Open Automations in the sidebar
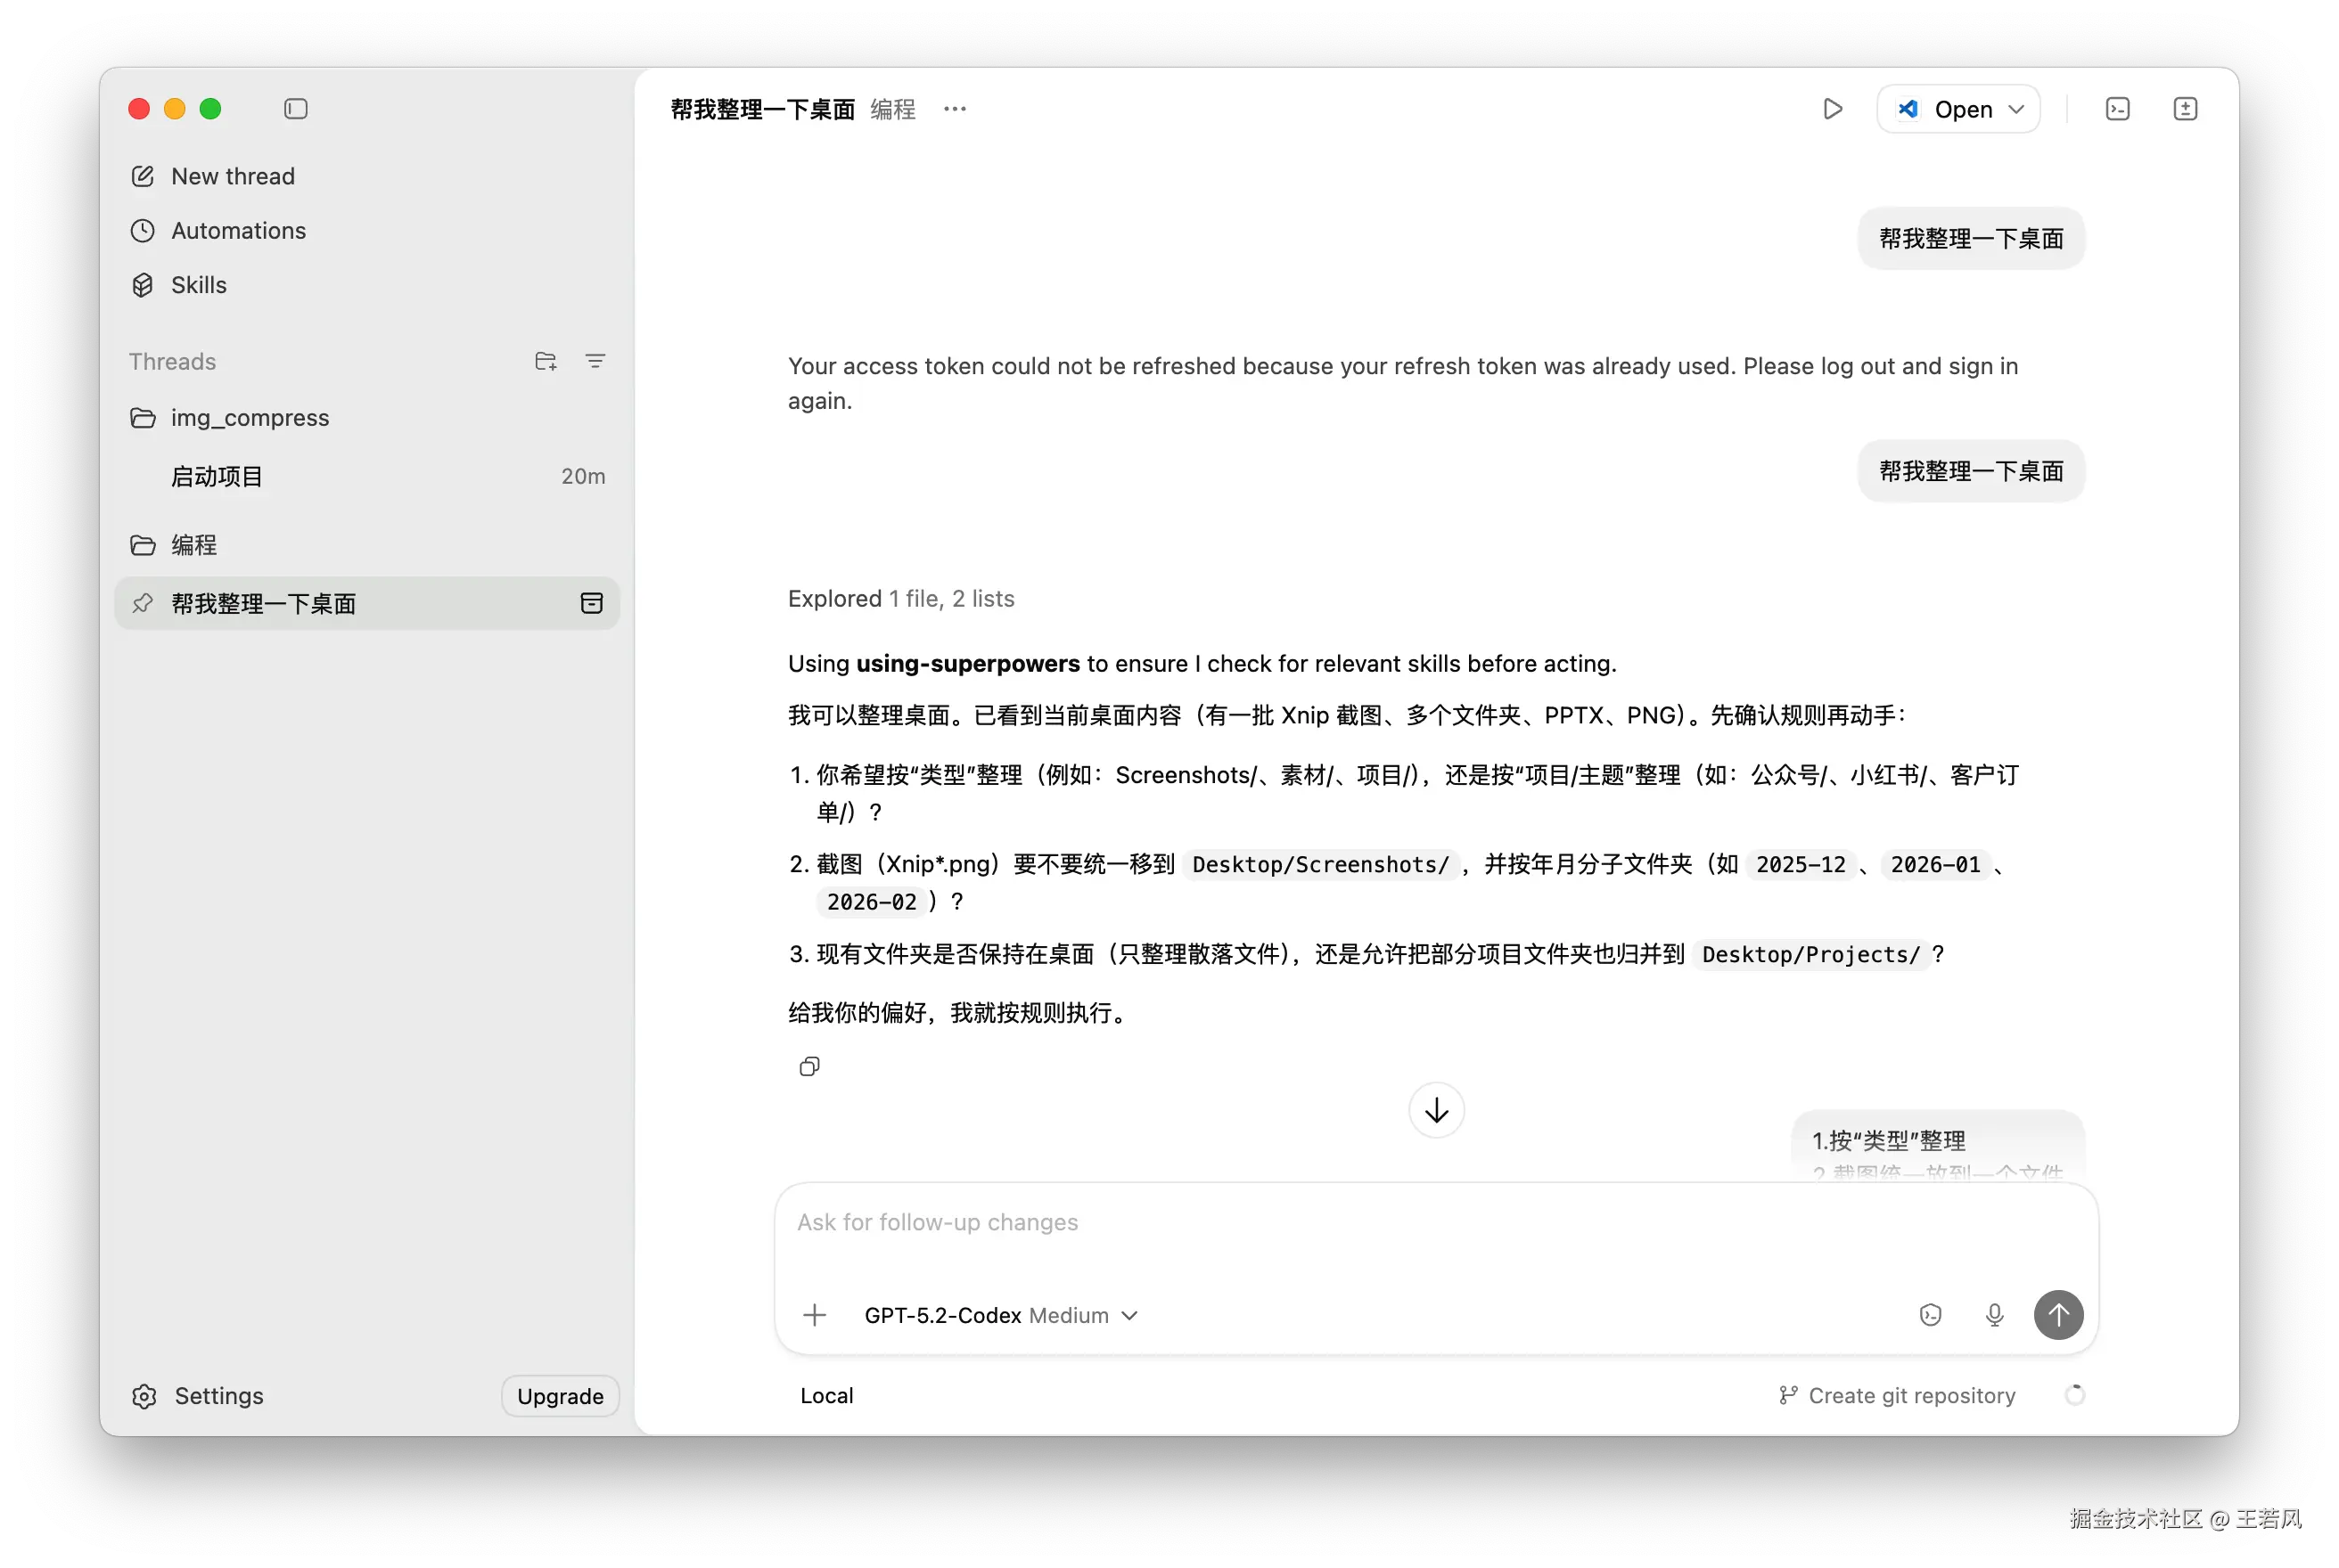Viewport: 2339px width, 1568px height. [238, 231]
